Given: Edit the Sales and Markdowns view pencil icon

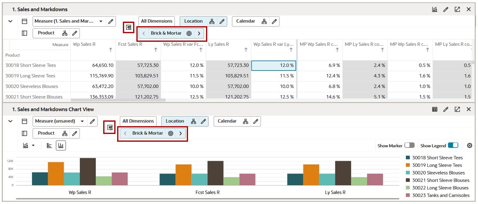Looking at the screenshot, I should [x=446, y=9].
